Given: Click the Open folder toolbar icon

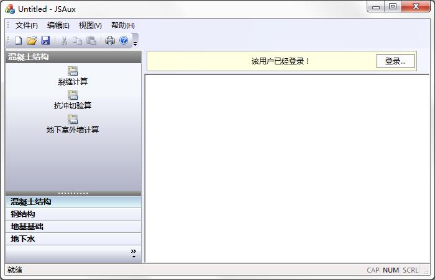Looking at the screenshot, I should pos(32,40).
